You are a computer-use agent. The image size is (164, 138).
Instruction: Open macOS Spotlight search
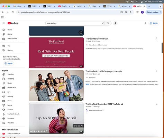coord(137,2)
